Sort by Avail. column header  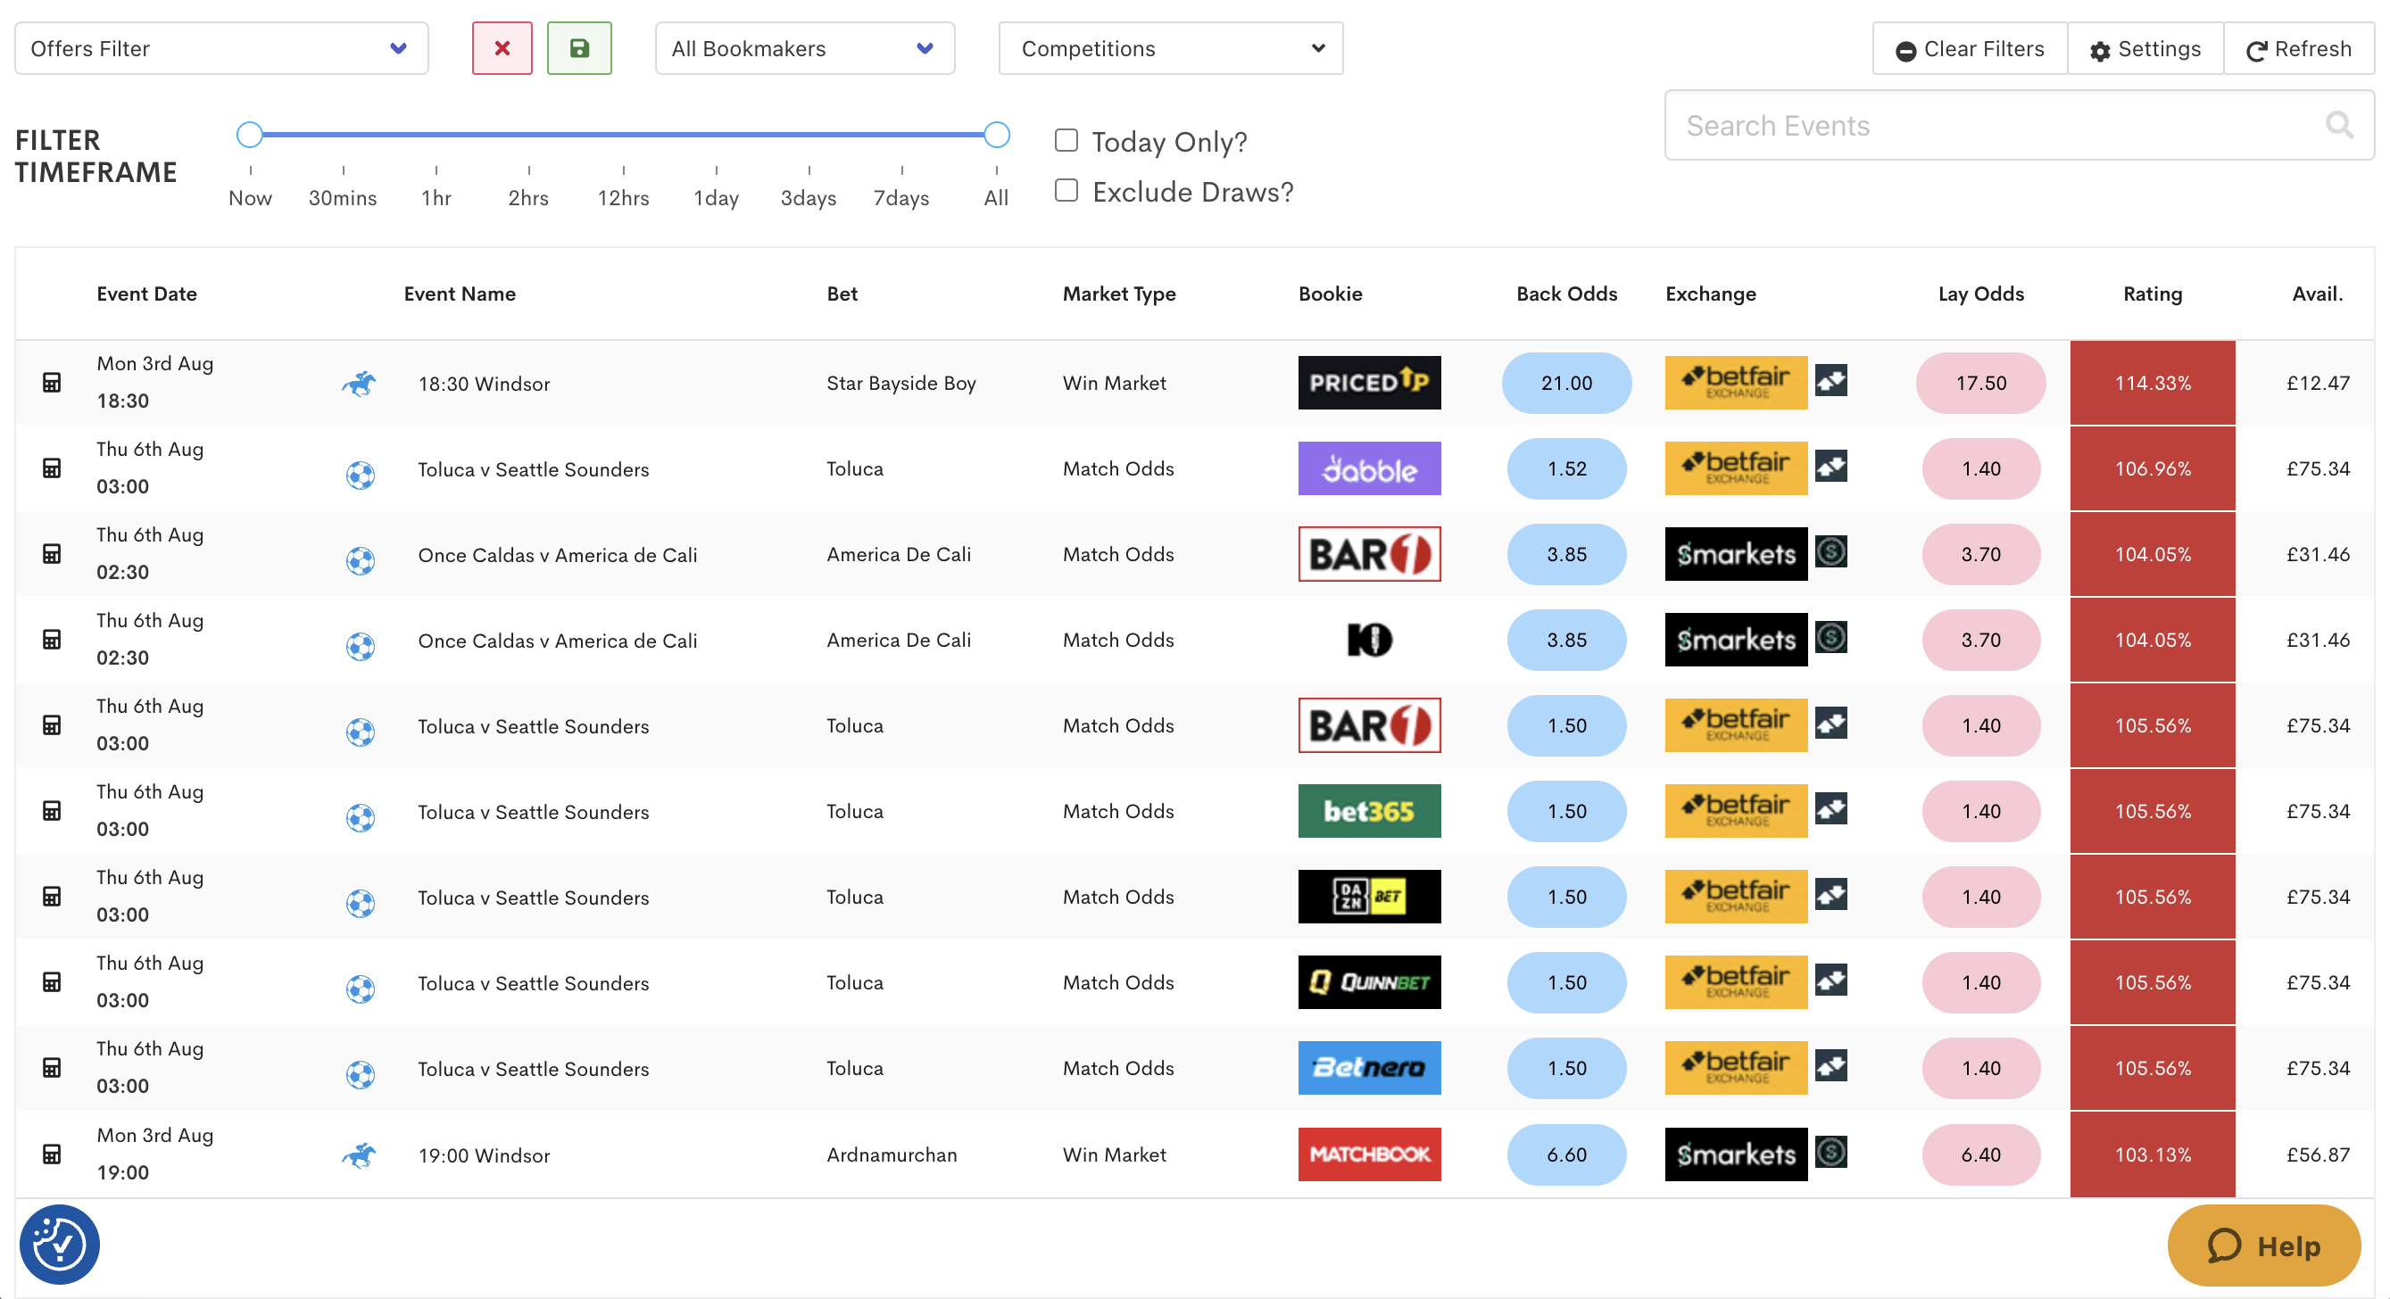tap(2317, 294)
